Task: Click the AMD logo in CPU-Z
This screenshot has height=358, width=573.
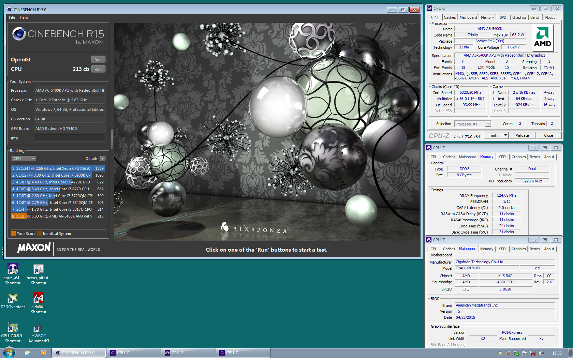Action: [x=543, y=38]
